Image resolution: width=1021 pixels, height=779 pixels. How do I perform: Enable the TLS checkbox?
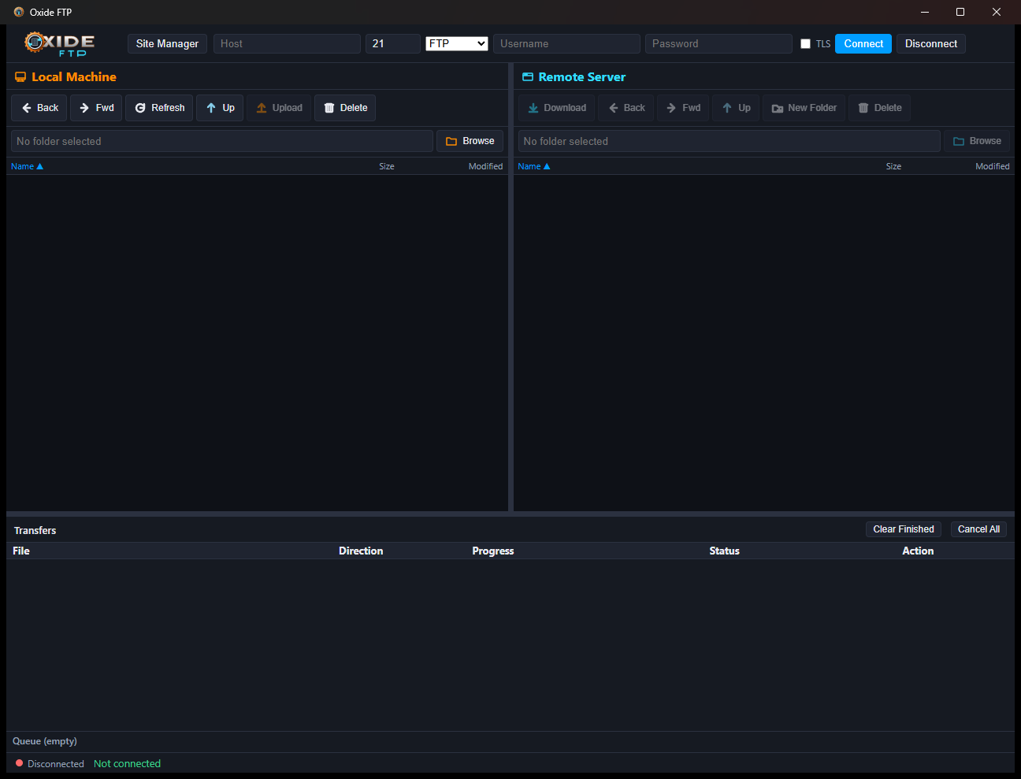(805, 44)
